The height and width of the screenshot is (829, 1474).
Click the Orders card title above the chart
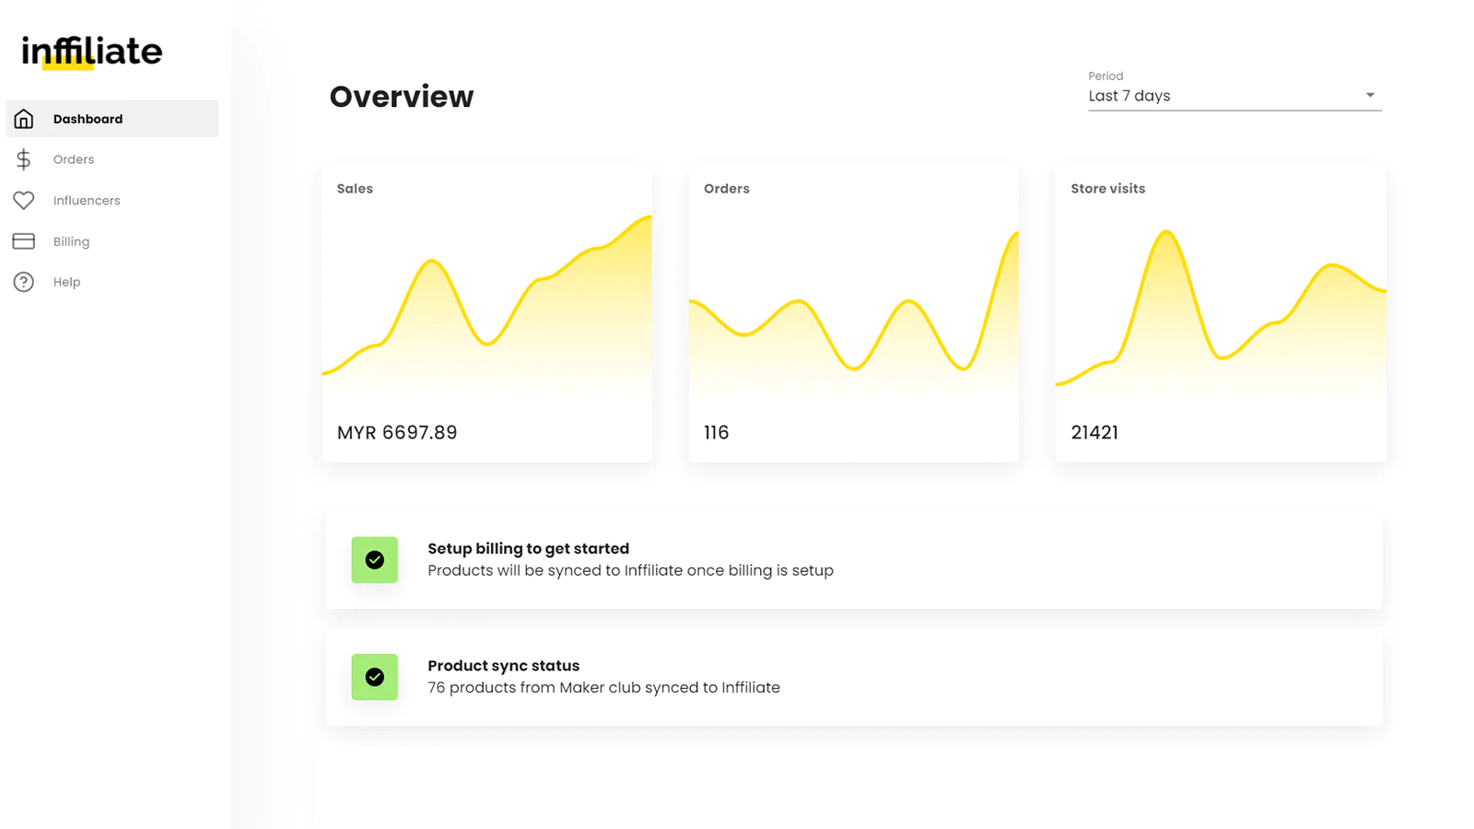[727, 189]
